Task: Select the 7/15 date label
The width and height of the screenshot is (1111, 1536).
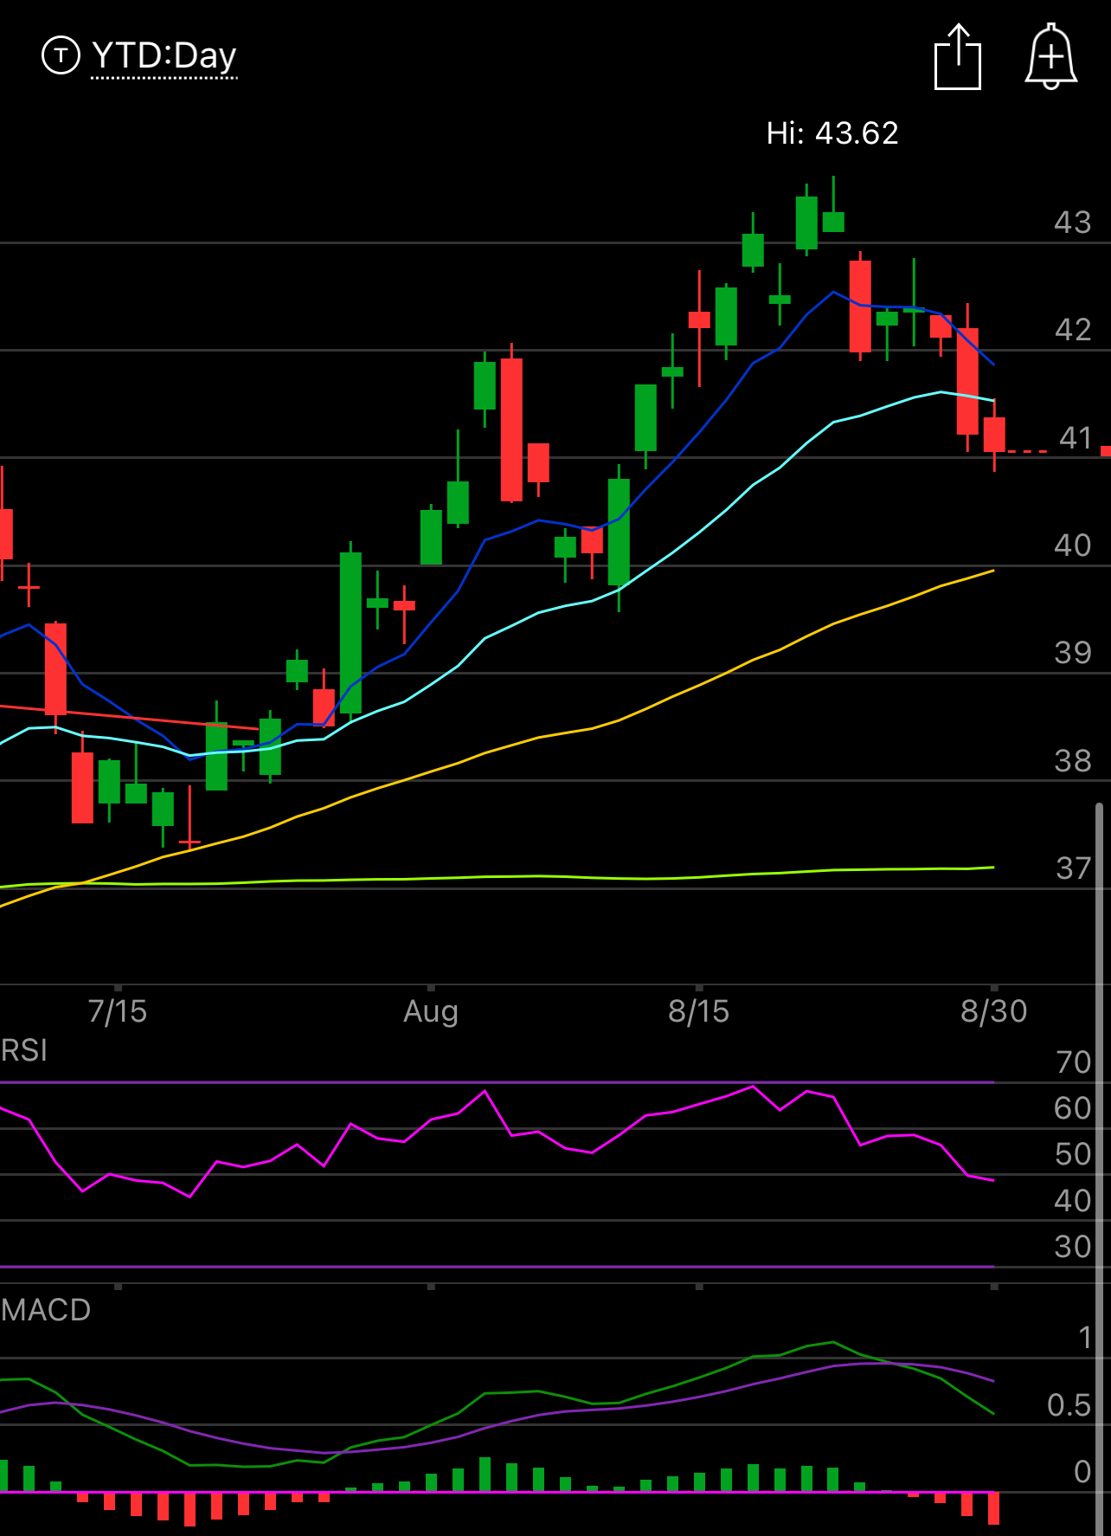Action: click(118, 1011)
